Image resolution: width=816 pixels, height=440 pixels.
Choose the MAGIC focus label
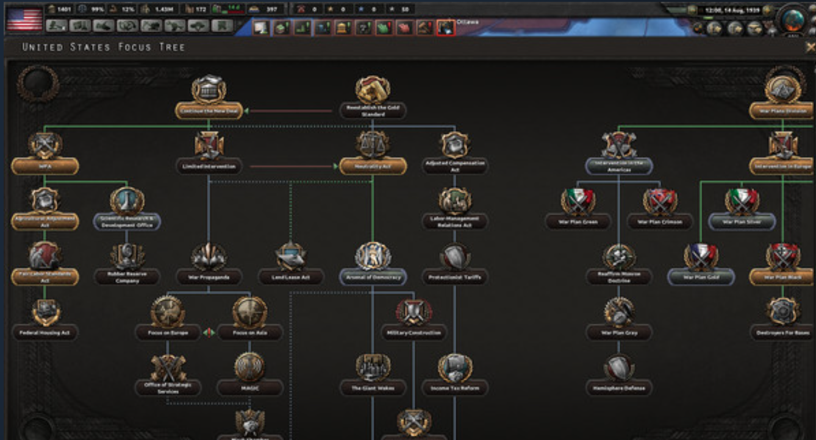coord(249,388)
